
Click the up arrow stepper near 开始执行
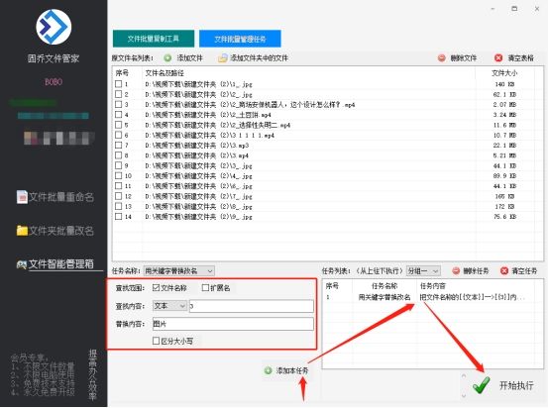[464, 376]
